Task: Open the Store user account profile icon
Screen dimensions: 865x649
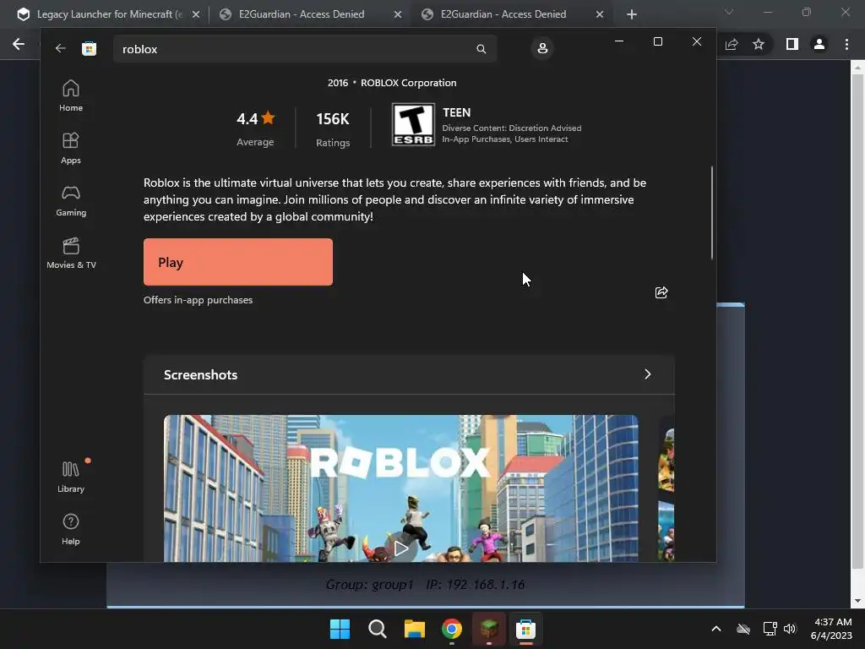Action: pyautogui.click(x=542, y=48)
